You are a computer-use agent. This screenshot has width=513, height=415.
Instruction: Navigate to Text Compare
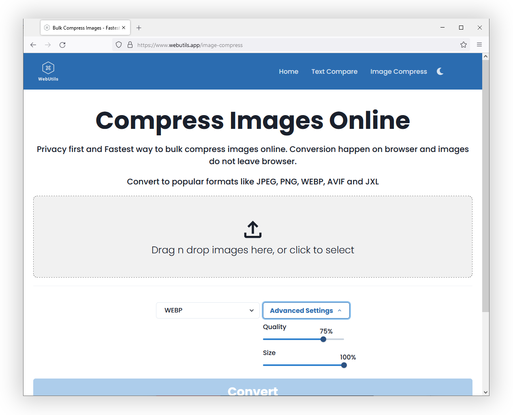click(x=334, y=71)
